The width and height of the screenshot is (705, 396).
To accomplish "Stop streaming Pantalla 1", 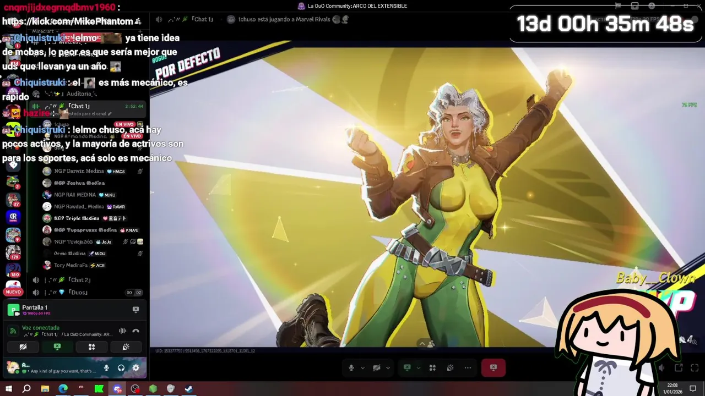I will point(135,310).
